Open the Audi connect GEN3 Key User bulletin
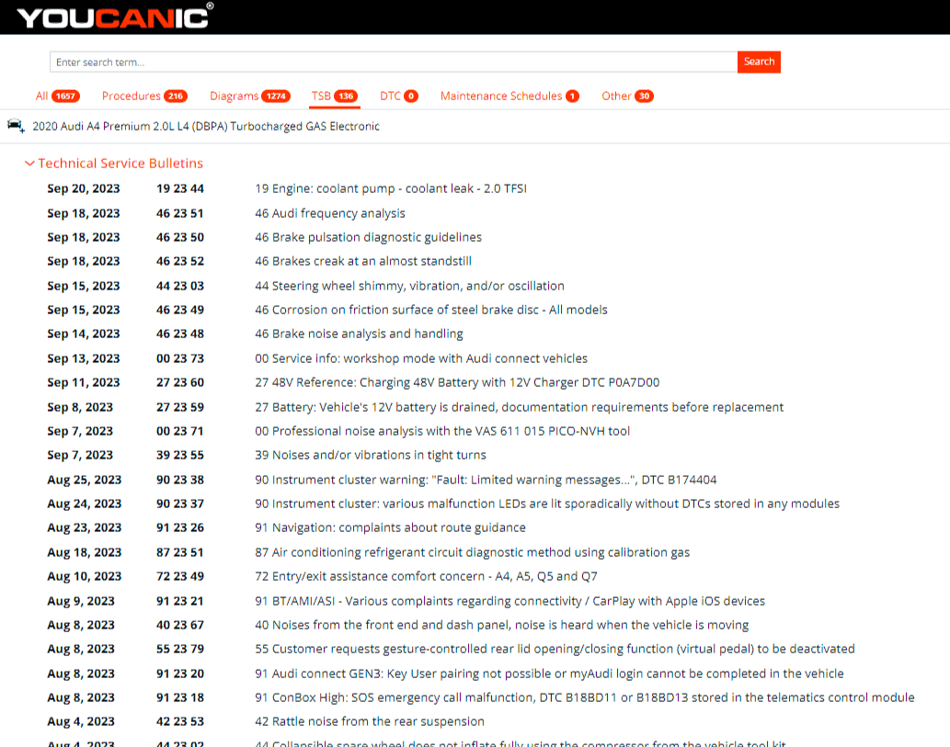Screen dimensions: 950x747 coord(549,673)
